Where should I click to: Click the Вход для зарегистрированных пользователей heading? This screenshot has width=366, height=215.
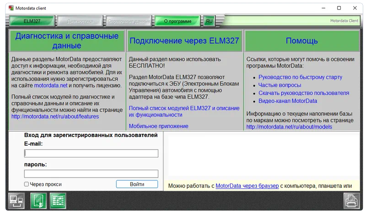tap(91, 135)
